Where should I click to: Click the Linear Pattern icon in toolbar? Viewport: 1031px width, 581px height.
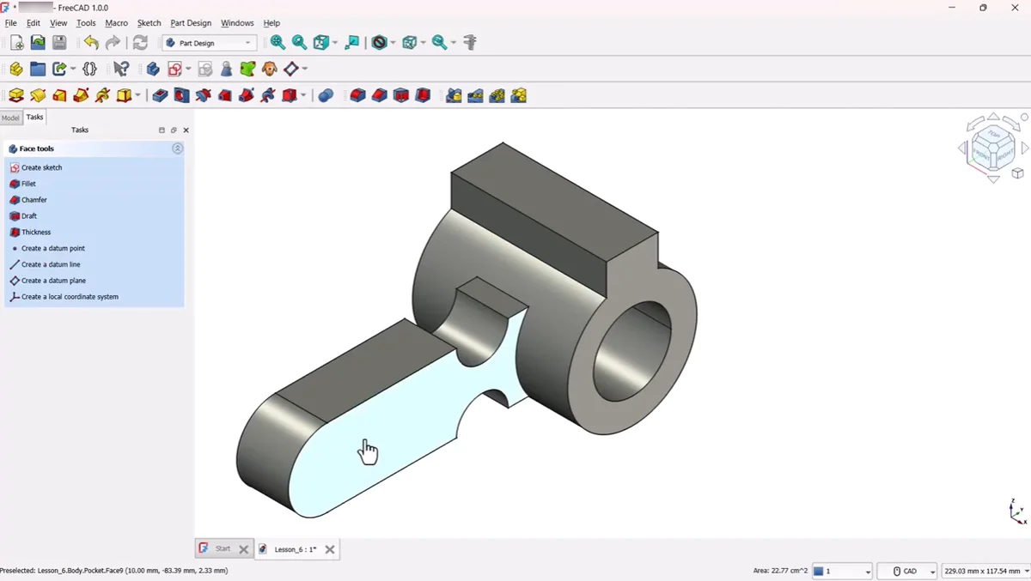(475, 95)
